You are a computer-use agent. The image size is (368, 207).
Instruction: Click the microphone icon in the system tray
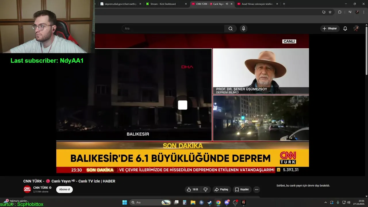click(338, 202)
